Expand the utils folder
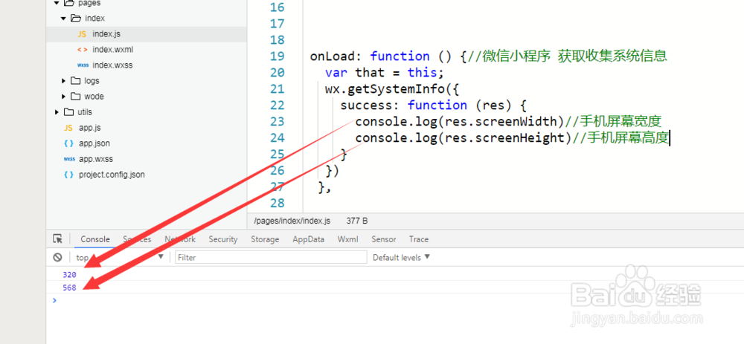The image size is (744, 344). click(57, 112)
